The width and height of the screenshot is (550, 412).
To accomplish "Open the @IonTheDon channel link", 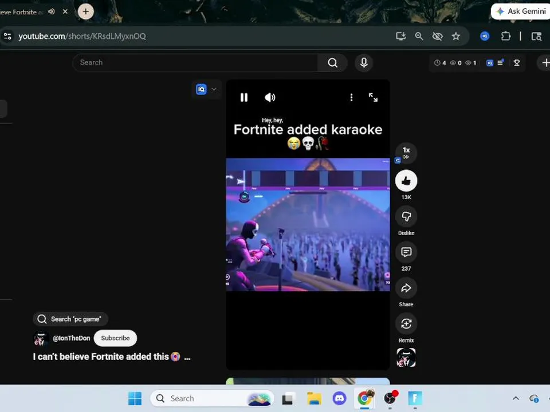I will tap(72, 338).
